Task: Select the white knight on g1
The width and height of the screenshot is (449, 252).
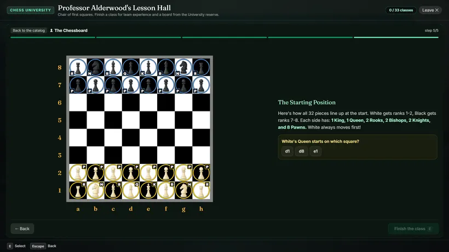Action: (x=183, y=190)
